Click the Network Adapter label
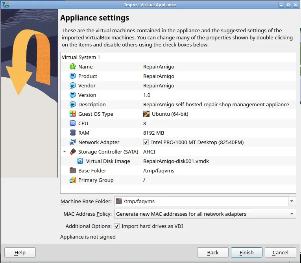The height and width of the screenshot is (263, 301). pos(99,142)
